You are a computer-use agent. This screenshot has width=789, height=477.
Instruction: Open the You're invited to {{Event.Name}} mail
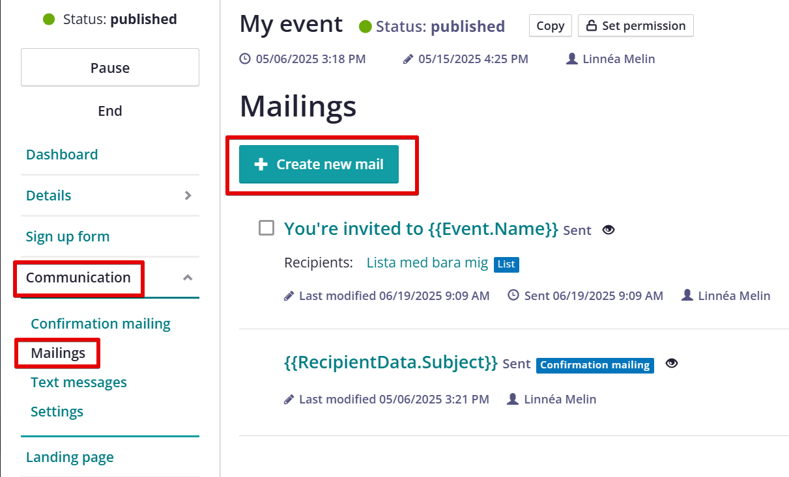point(422,228)
